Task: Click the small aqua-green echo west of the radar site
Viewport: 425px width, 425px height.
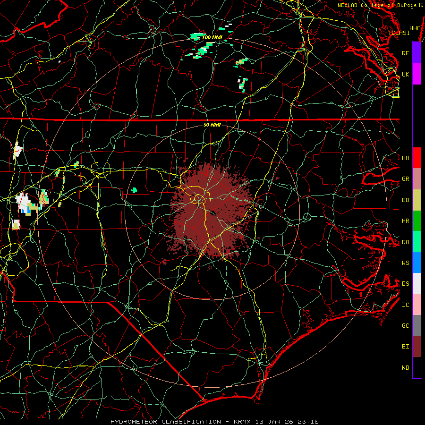Action: click(x=134, y=190)
